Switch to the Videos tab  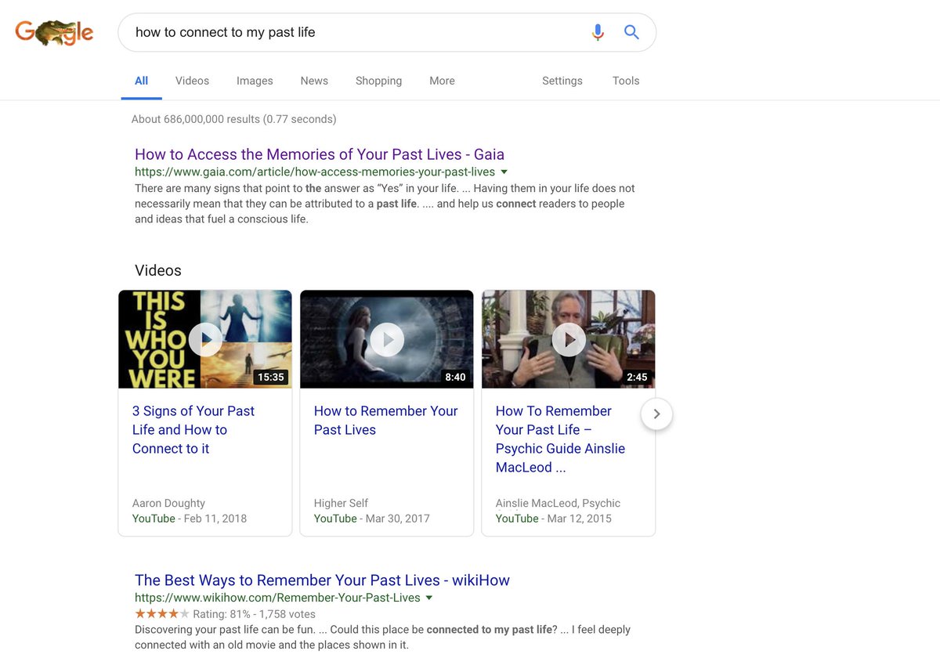(x=192, y=81)
